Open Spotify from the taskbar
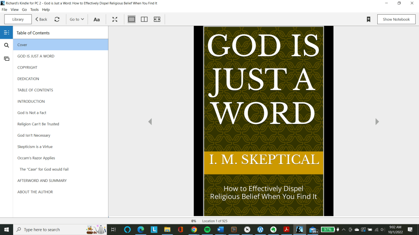The height and width of the screenshot is (235, 419). [207, 230]
